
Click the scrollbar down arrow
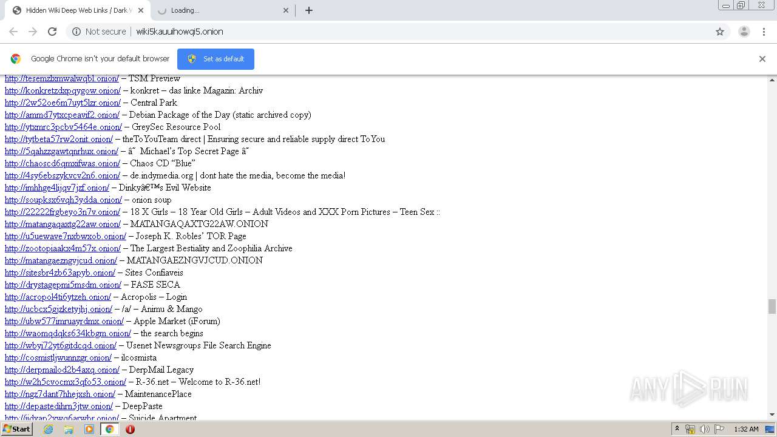[772, 415]
